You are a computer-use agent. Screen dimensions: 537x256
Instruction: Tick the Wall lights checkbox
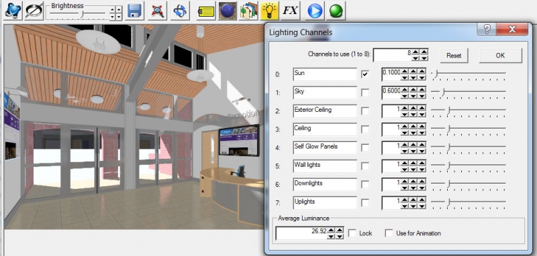365,166
